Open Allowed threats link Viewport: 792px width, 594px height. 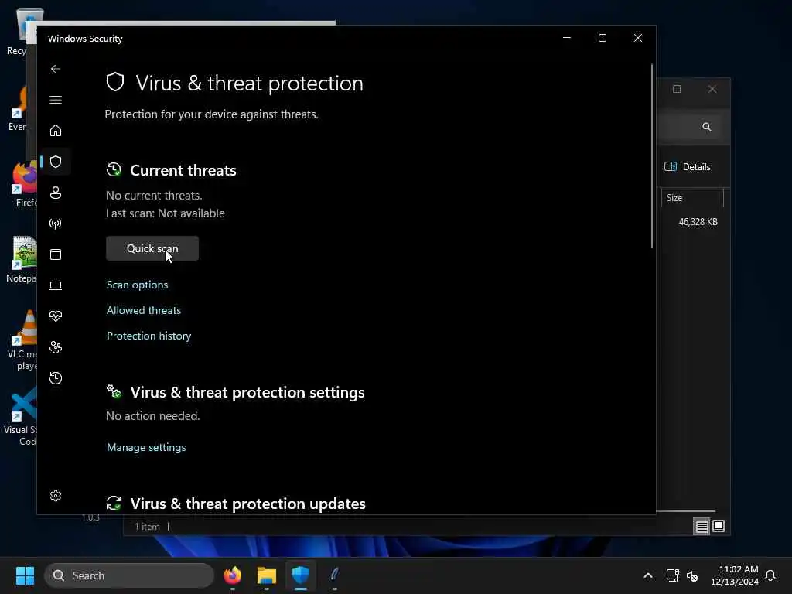coord(143,310)
